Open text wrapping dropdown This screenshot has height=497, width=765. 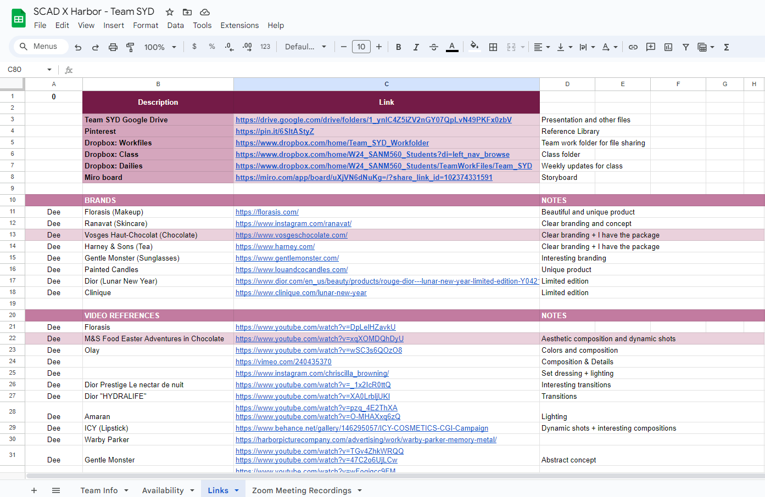tap(587, 47)
